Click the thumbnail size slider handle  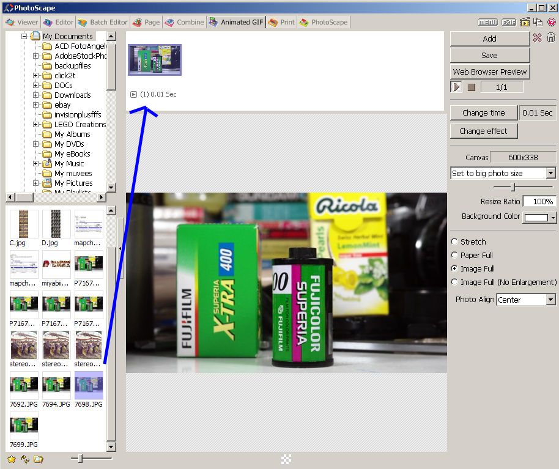point(81,459)
